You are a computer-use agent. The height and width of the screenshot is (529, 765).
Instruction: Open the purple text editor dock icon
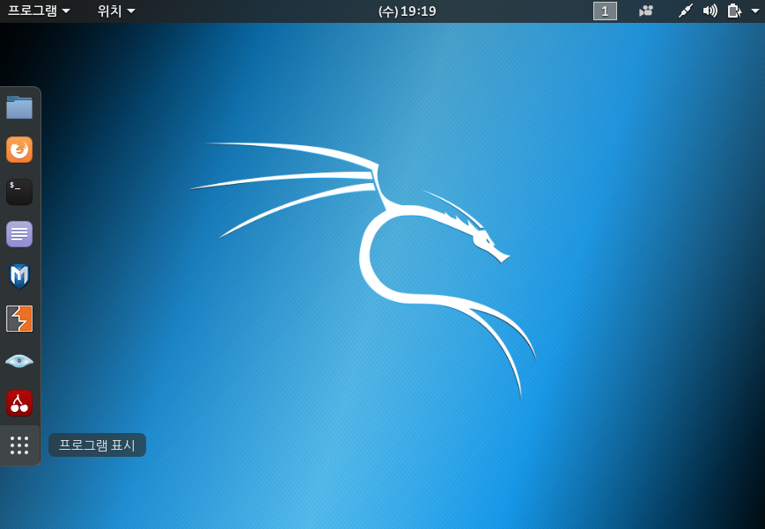[19, 234]
